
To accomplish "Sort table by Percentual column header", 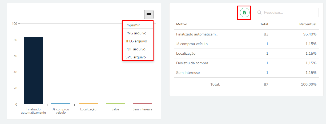I will coord(308,24).
